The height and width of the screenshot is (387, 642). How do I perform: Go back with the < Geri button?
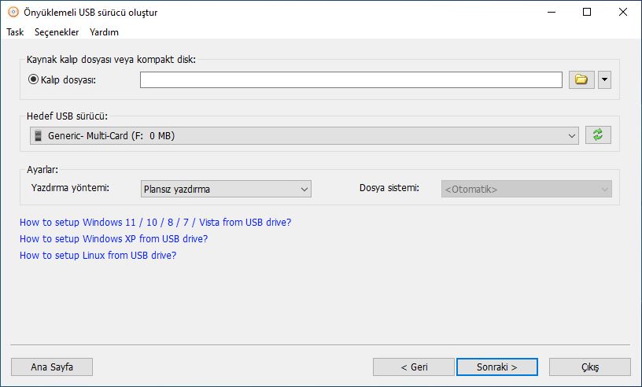pyautogui.click(x=414, y=367)
